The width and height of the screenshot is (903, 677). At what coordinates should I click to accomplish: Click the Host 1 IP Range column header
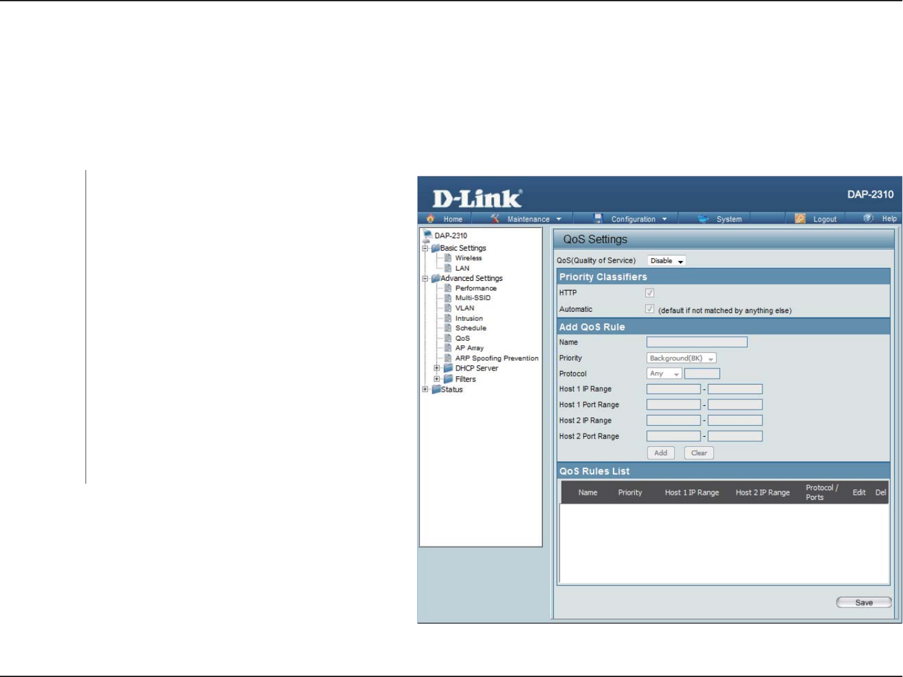(x=692, y=493)
